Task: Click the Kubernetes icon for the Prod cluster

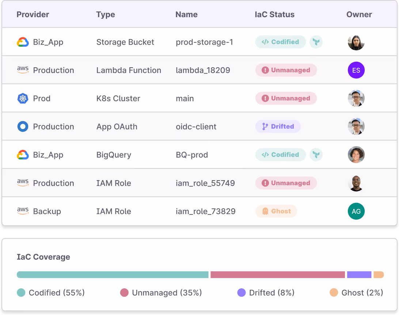Action: 23,98
